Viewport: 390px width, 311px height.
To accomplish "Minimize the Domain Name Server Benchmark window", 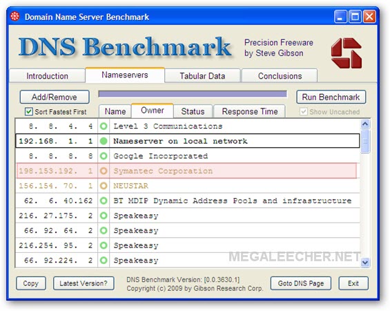I will [x=340, y=17].
